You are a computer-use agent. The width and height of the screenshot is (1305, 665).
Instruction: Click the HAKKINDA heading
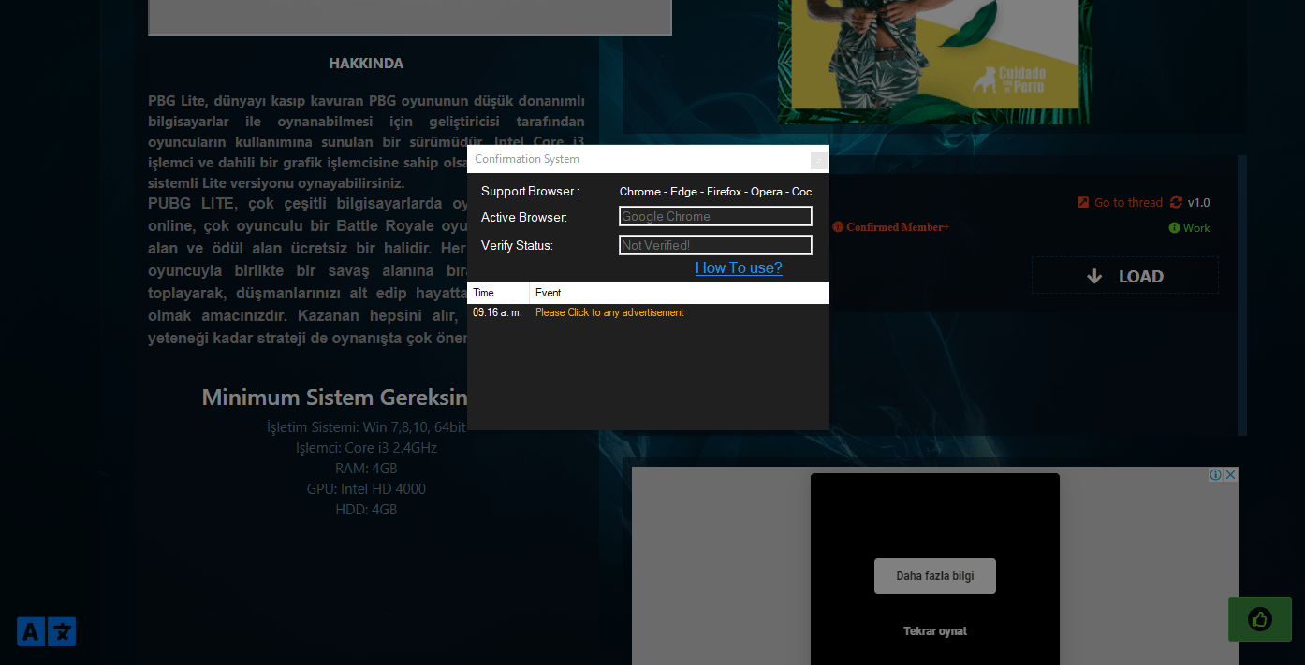pos(366,64)
